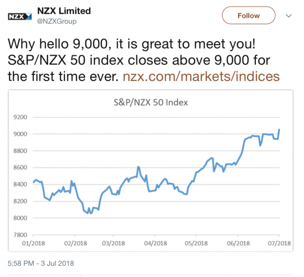Expand the tweet options chevron
Screen dimensions: 304x277
tap(289, 16)
